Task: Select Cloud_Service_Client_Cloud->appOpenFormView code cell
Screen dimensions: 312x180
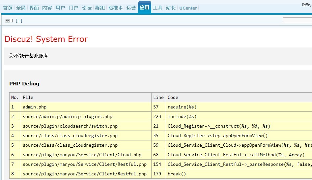Action: pyautogui.click(x=239, y=145)
